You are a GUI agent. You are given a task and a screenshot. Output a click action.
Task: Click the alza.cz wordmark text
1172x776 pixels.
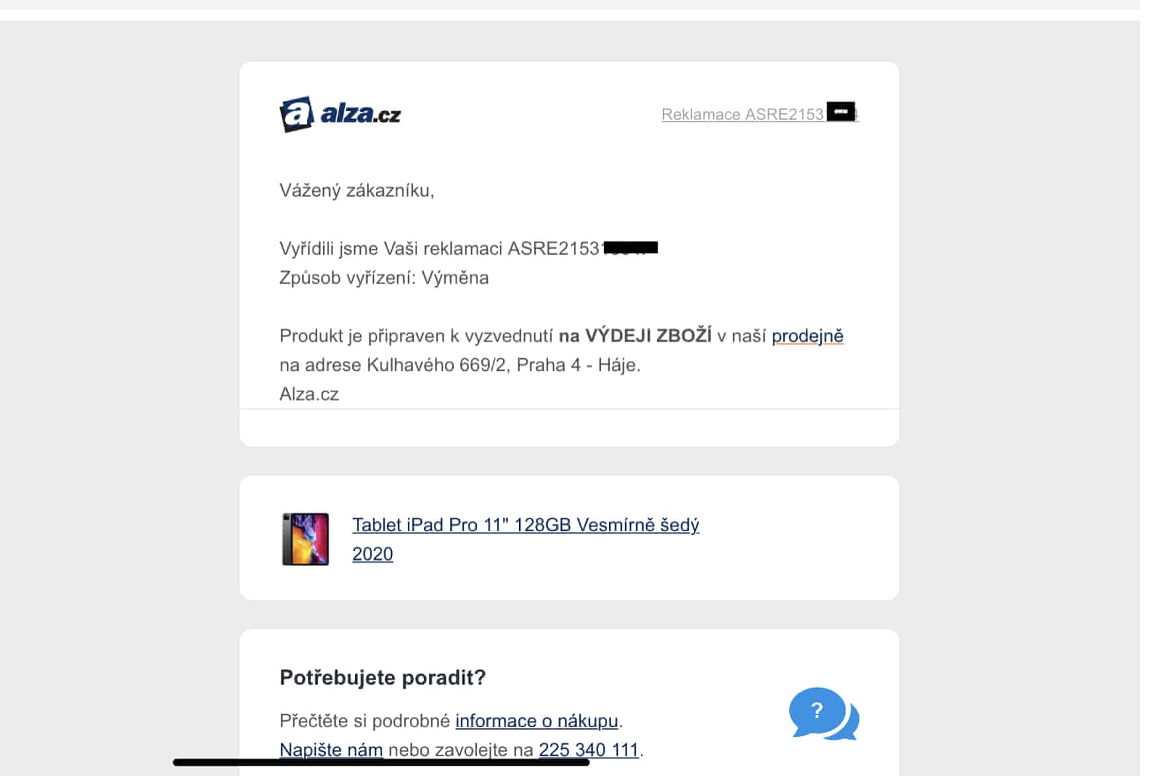pos(360,114)
